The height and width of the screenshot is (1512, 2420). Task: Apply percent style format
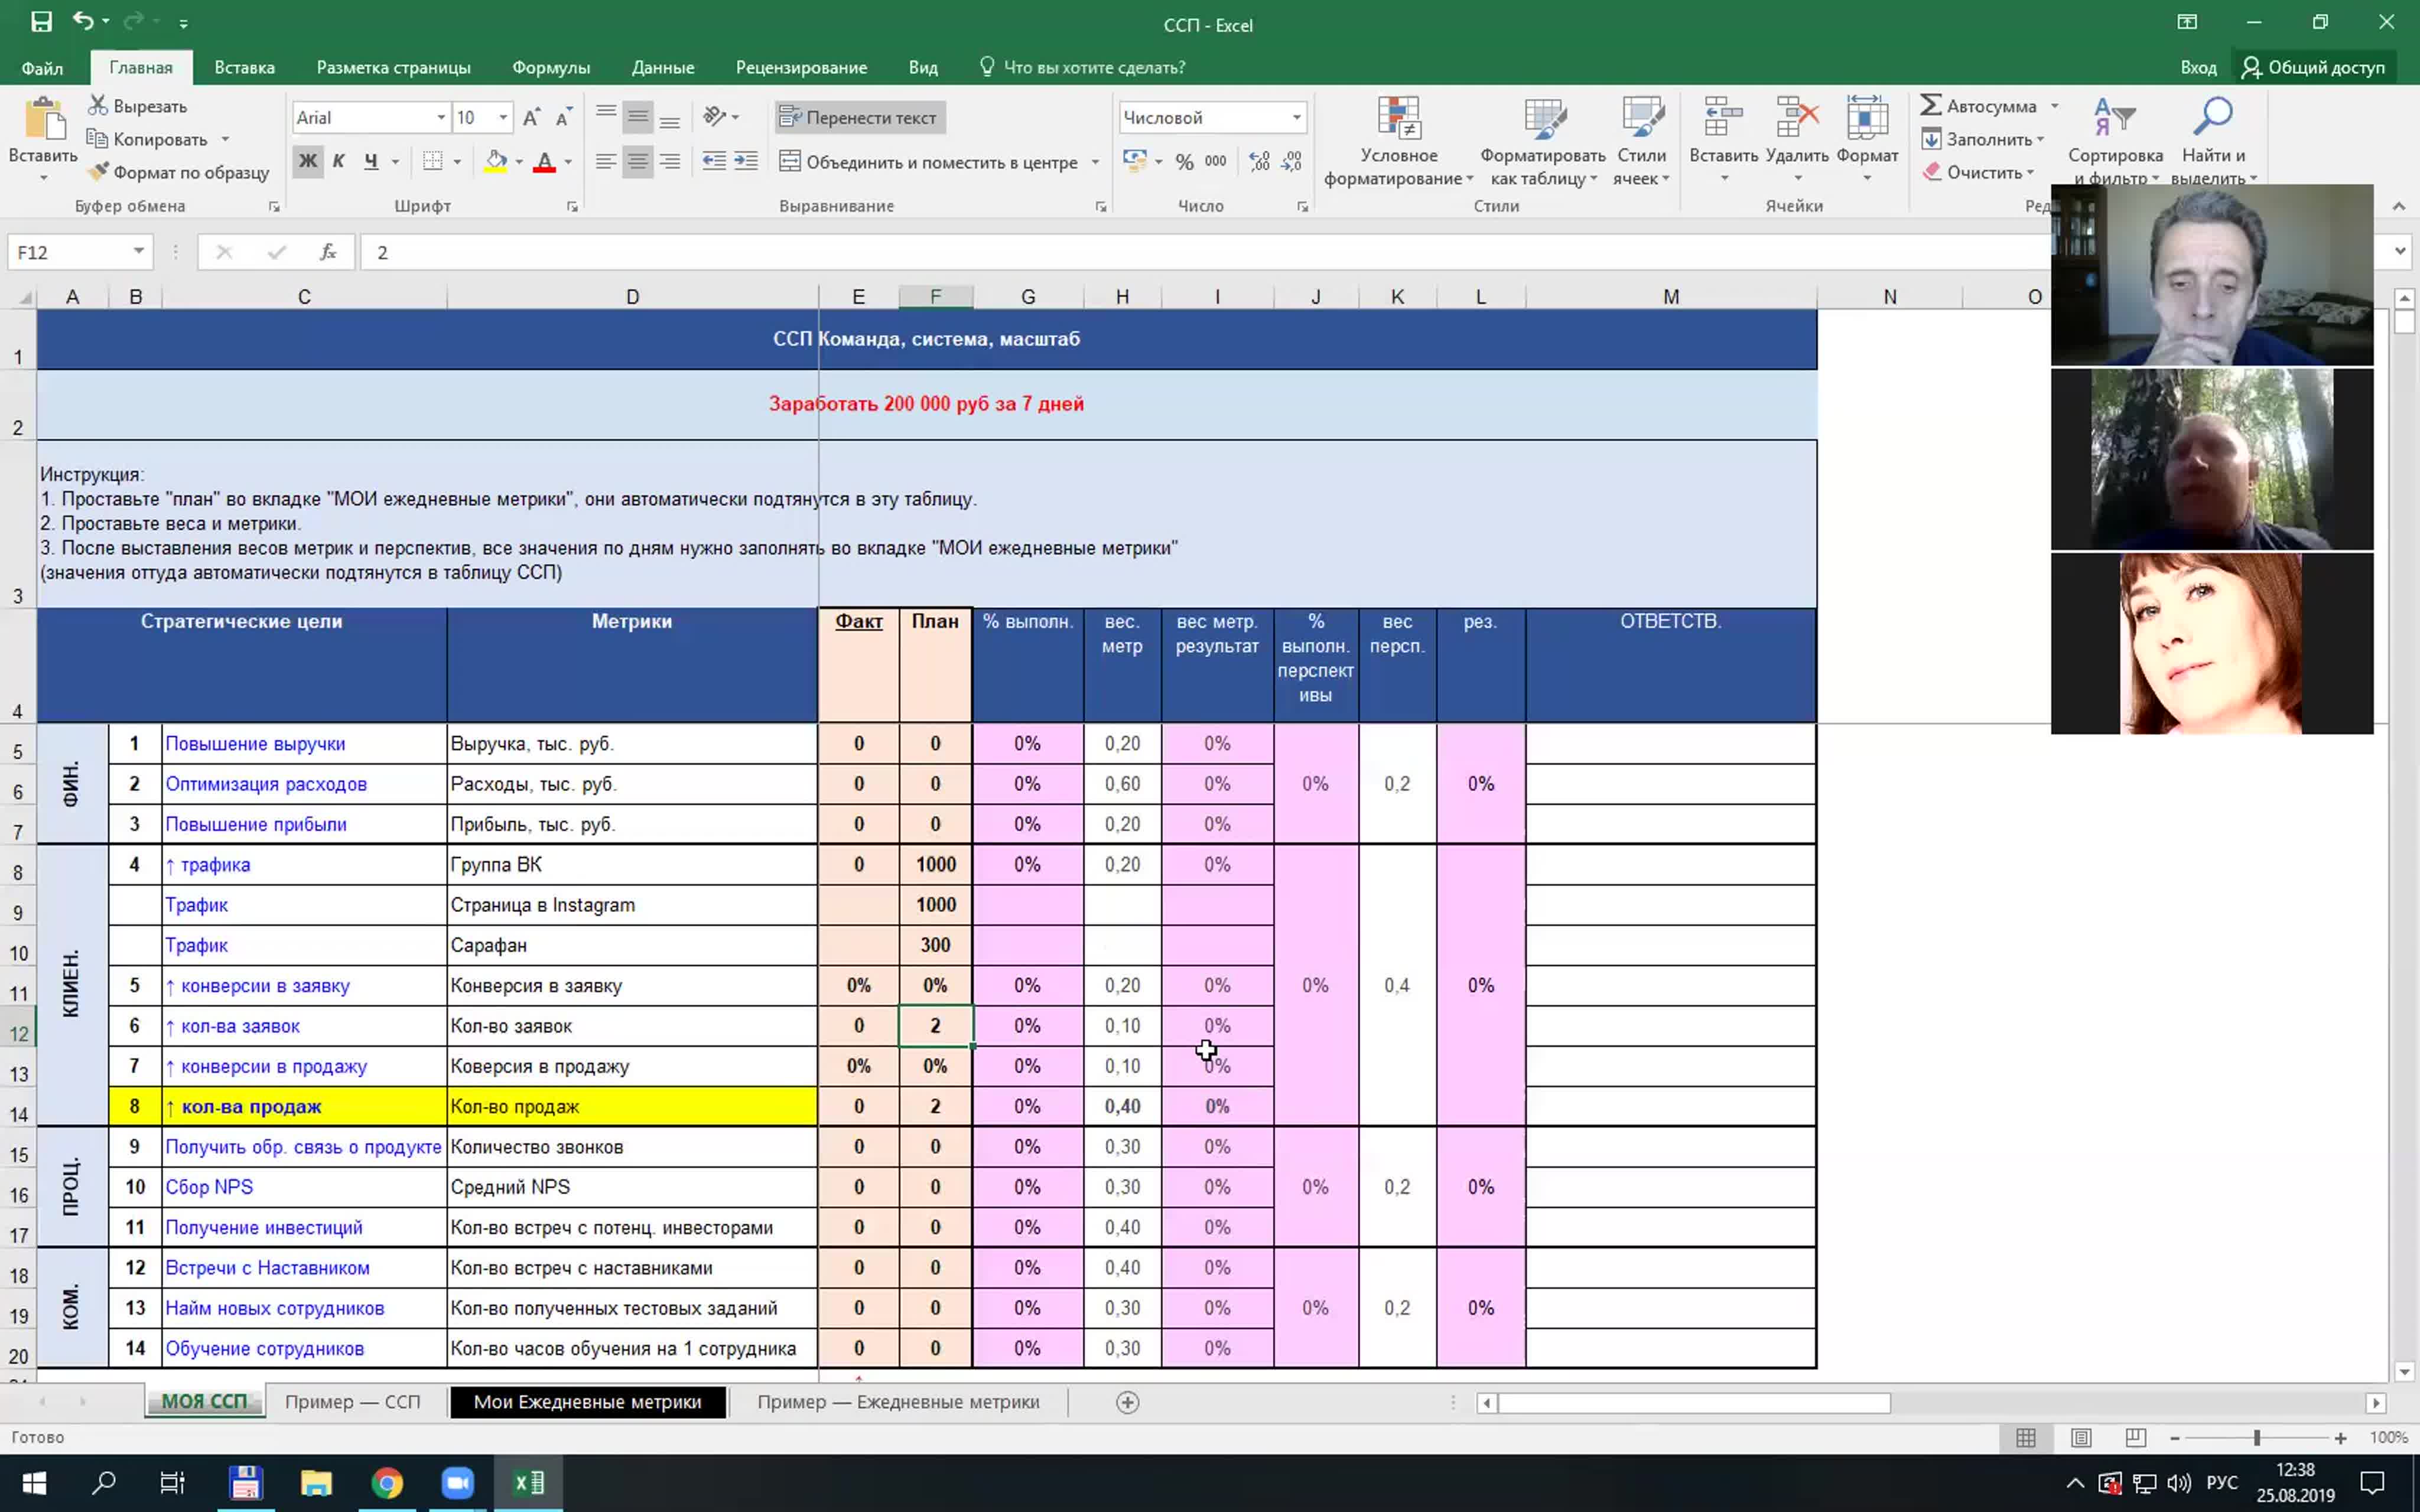(x=1184, y=161)
